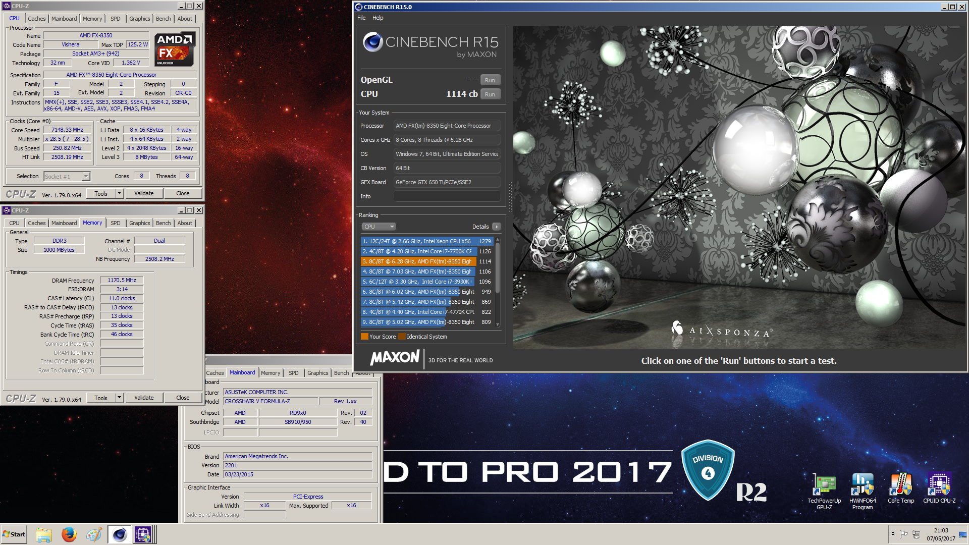Viewport: 969px width, 545px height.
Task: Open Memory tab in Mainboard CPU-Z window
Action: [271, 373]
